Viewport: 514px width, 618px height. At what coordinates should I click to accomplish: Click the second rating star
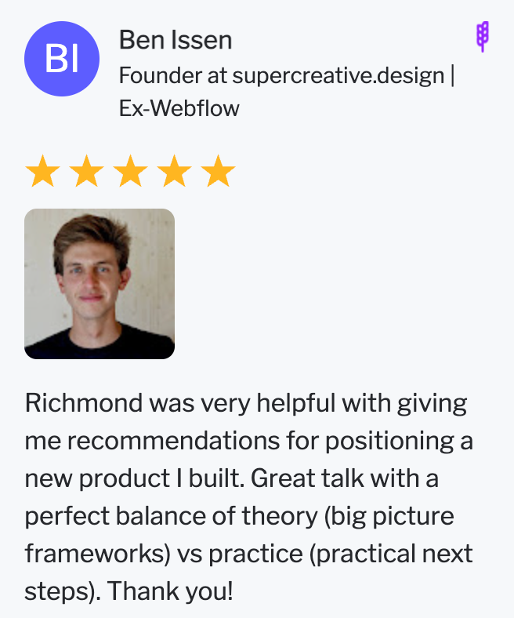[86, 171]
